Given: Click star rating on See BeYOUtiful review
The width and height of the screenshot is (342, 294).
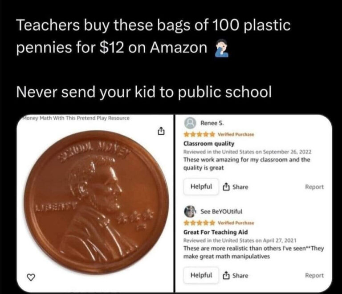Looking at the screenshot, I should coord(199,223).
